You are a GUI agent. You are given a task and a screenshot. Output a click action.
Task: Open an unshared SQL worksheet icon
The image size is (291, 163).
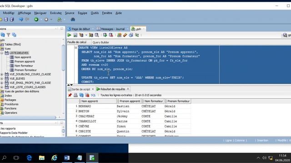click(119, 35)
